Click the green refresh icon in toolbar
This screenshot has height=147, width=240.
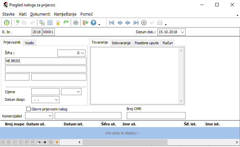tap(7, 23)
